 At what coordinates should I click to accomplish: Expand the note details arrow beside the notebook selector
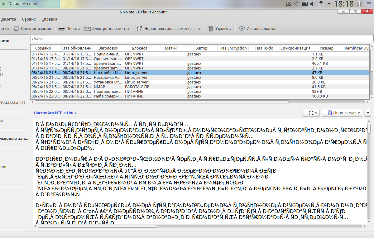point(368,113)
